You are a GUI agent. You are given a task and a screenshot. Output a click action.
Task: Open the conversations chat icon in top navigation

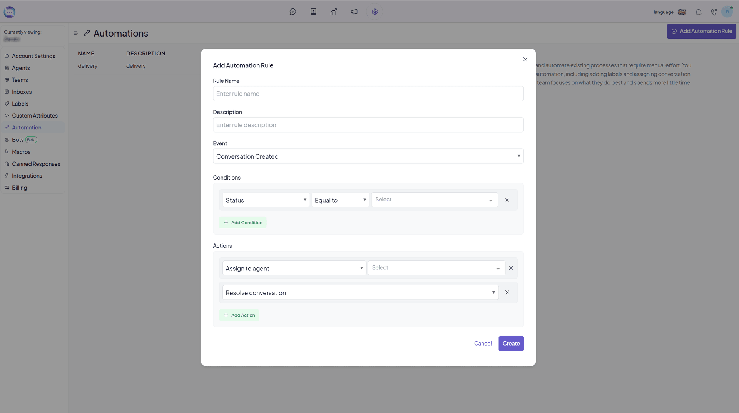tap(293, 12)
